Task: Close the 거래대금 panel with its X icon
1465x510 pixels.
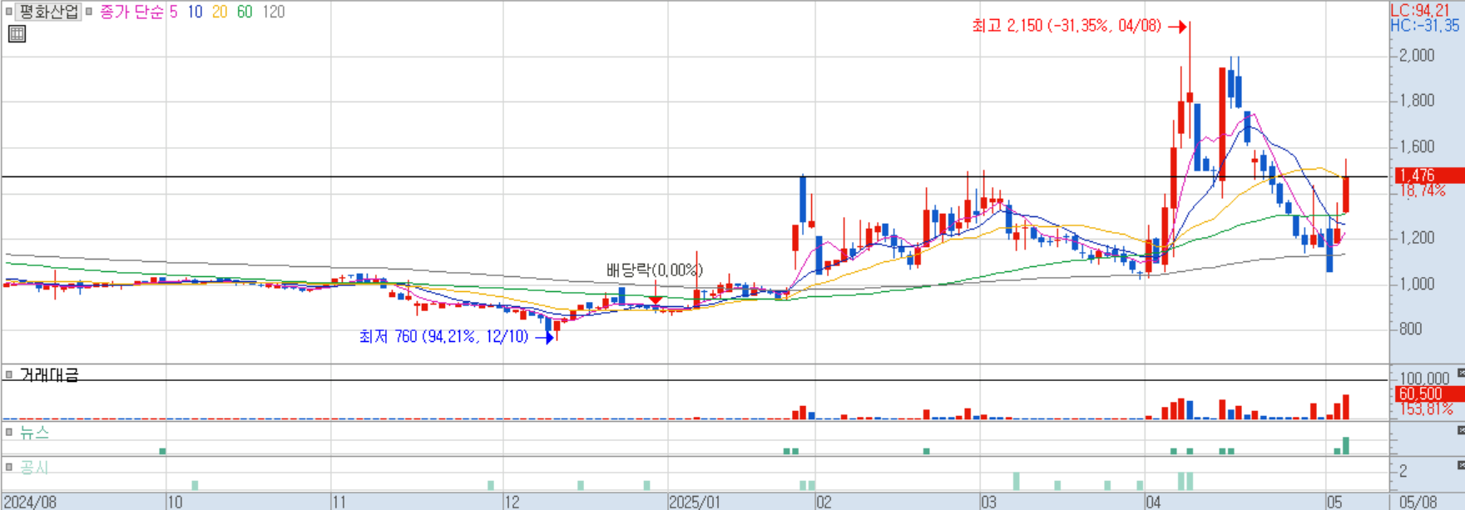Action: coord(1460,374)
